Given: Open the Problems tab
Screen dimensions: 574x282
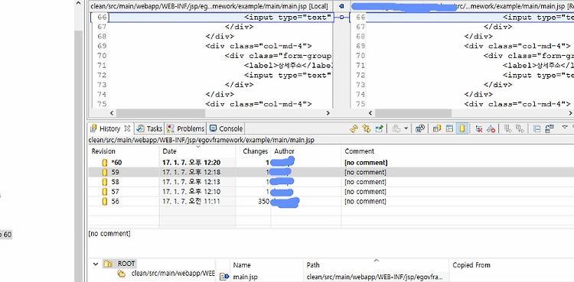Looking at the screenshot, I should [186, 128].
